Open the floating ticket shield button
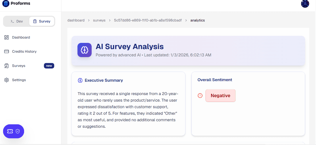This screenshot has width=316, height=145. coord(14,131)
